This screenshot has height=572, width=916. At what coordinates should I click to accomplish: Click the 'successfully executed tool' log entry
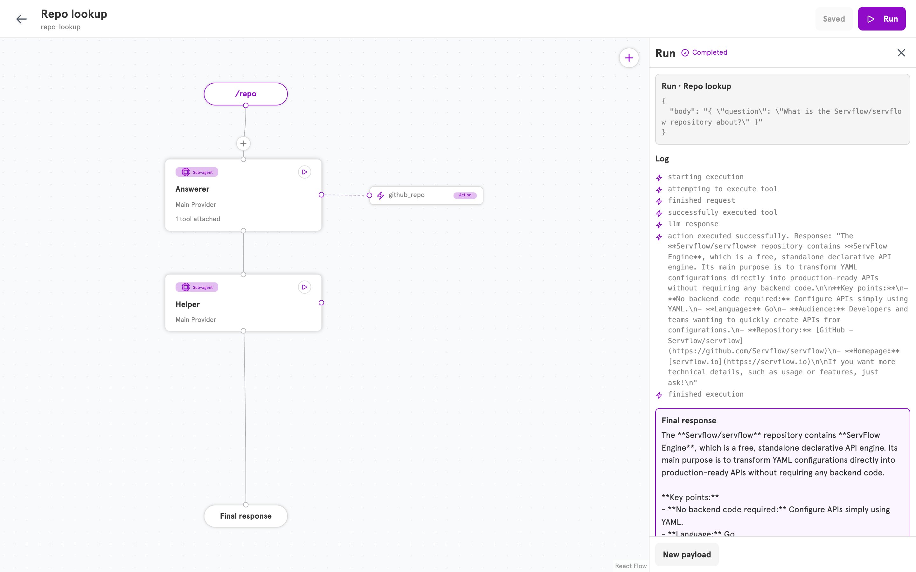tap(723, 212)
